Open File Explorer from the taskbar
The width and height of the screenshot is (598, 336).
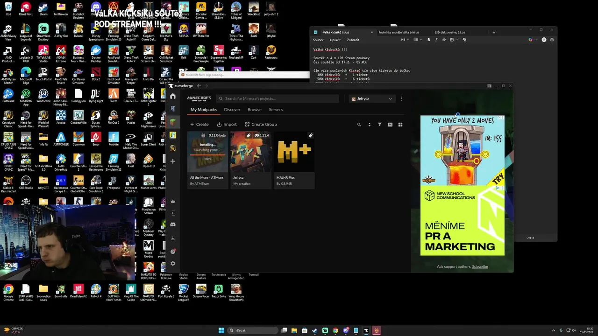pos(294,330)
